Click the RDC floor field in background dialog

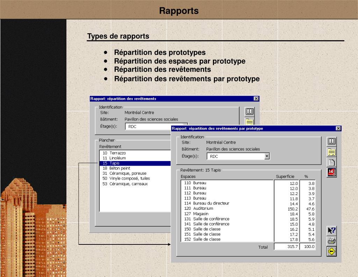coord(148,126)
